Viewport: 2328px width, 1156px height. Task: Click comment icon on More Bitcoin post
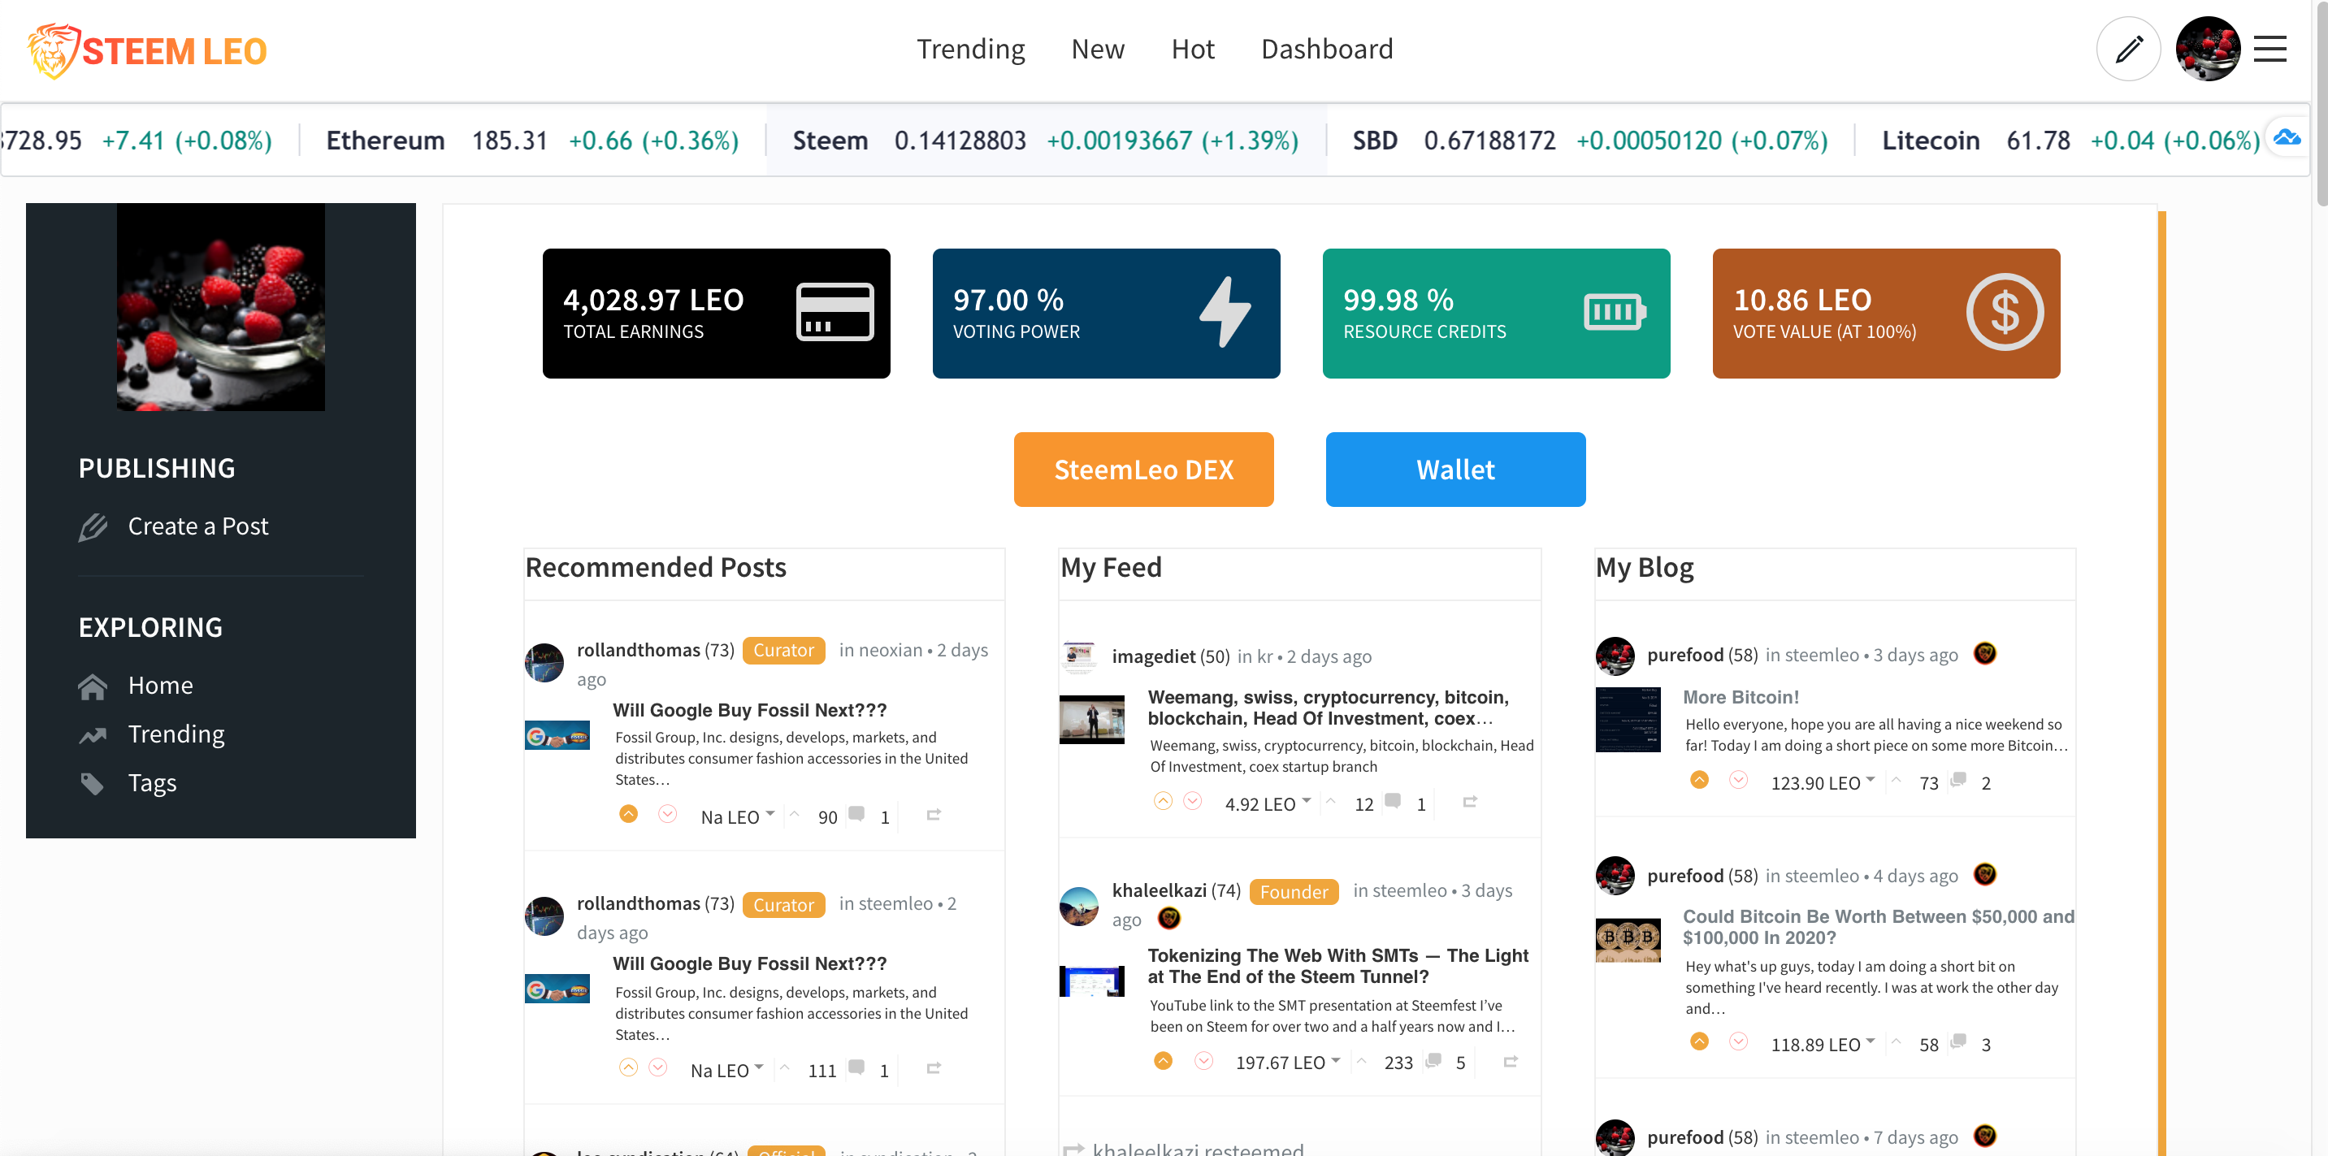click(x=1958, y=780)
